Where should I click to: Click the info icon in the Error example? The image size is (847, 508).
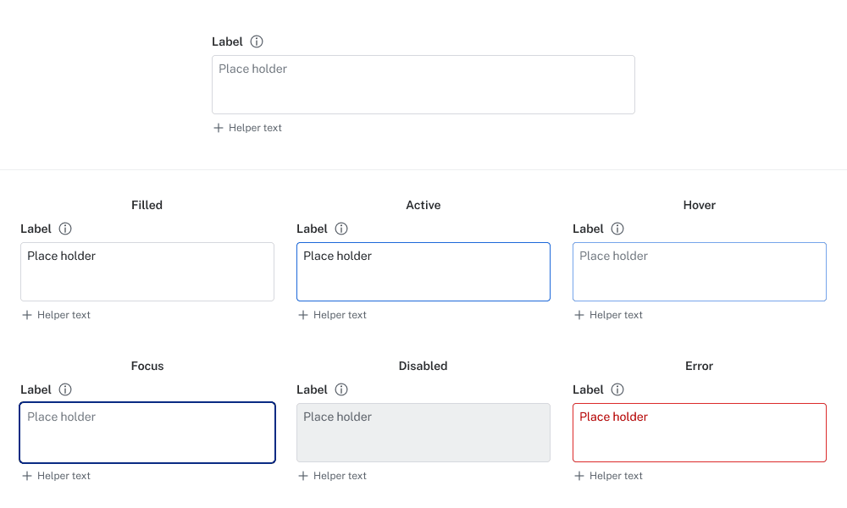coord(617,389)
